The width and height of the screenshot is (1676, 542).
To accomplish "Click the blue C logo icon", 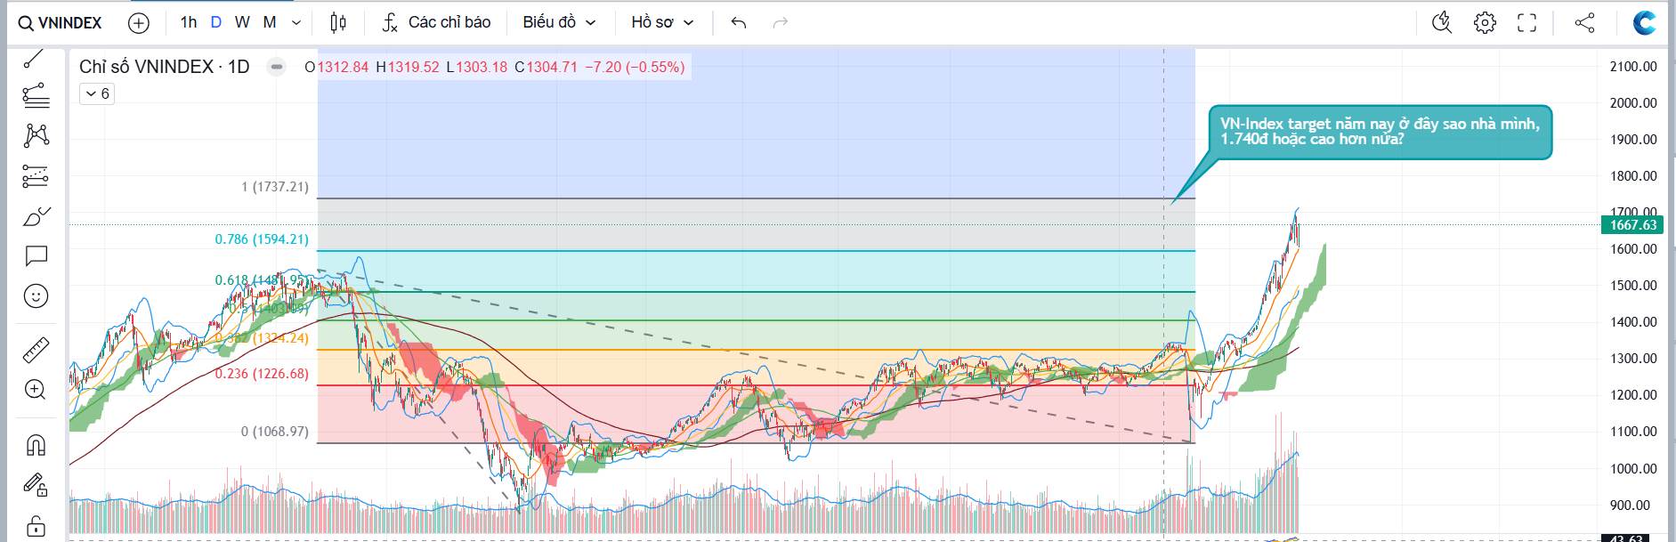I will pyautogui.click(x=1644, y=22).
